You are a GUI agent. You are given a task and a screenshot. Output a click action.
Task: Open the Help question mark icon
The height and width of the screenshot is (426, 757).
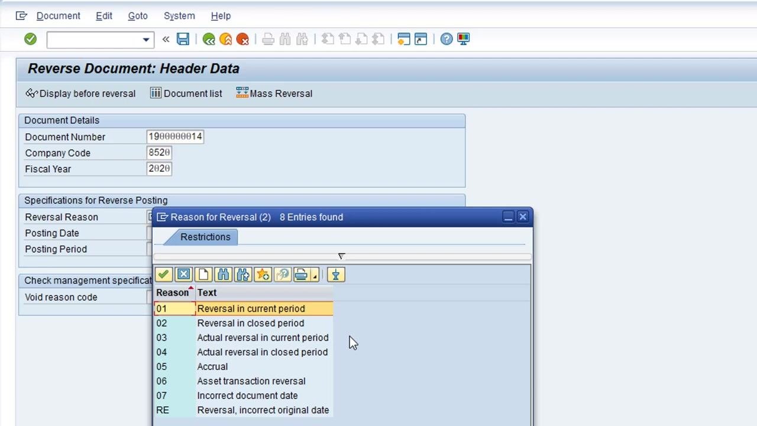(447, 39)
